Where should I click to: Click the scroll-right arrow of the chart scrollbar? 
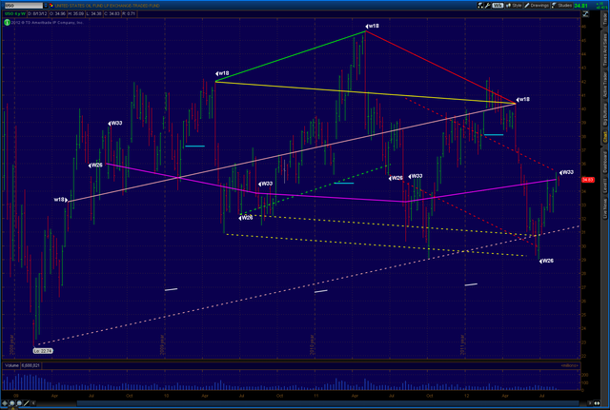[590, 403]
